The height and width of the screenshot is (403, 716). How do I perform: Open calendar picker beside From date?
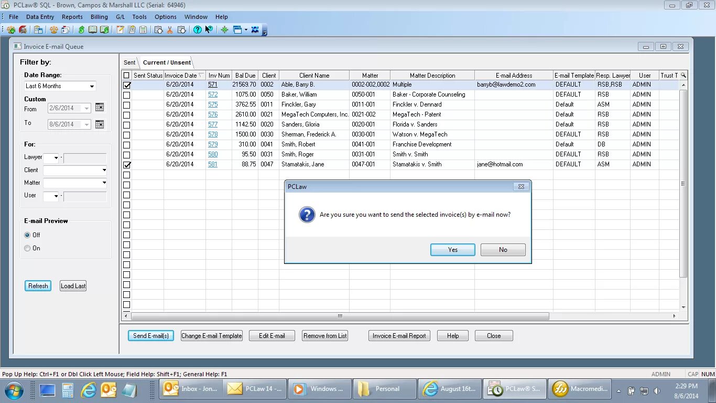pos(100,108)
